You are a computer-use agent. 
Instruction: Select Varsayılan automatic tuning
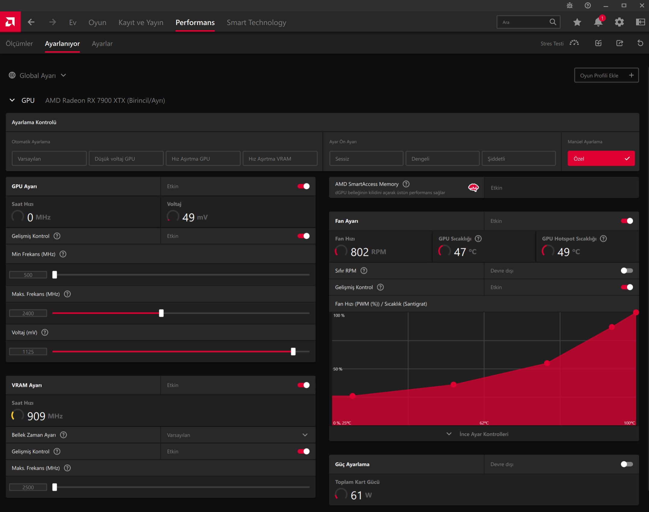[x=49, y=159]
